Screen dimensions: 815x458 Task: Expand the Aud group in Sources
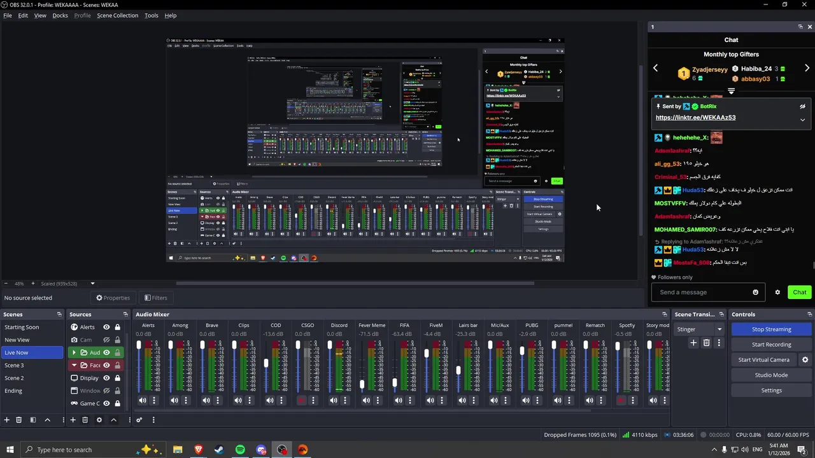pyautogui.click(x=74, y=352)
